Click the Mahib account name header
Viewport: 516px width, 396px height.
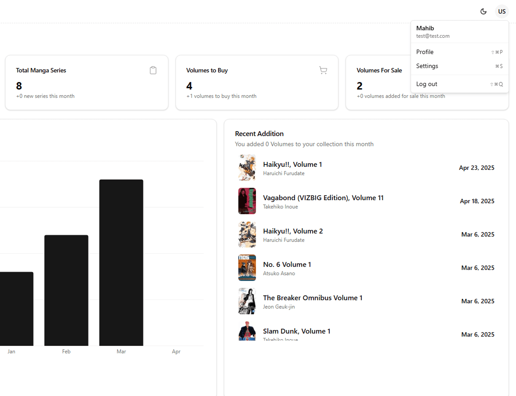pyautogui.click(x=425, y=28)
